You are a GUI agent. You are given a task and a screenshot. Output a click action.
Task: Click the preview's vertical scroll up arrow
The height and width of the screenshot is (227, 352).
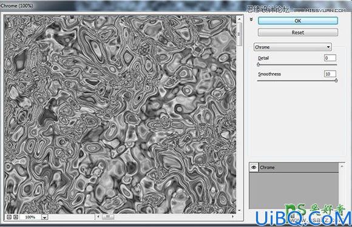click(x=239, y=19)
